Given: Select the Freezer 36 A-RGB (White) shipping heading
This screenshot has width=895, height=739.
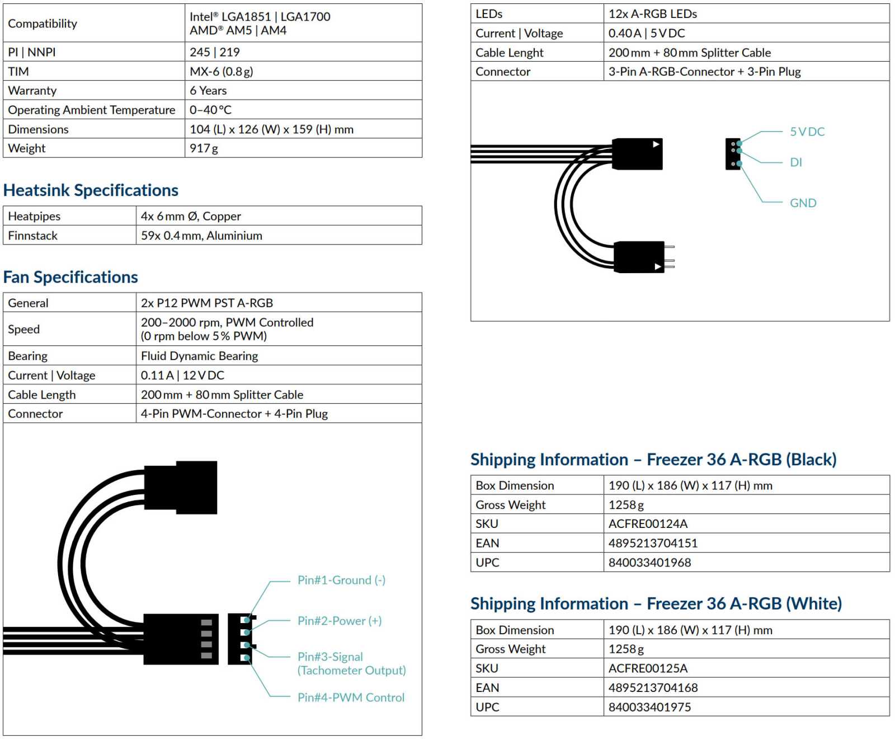Looking at the screenshot, I should tap(656, 604).
